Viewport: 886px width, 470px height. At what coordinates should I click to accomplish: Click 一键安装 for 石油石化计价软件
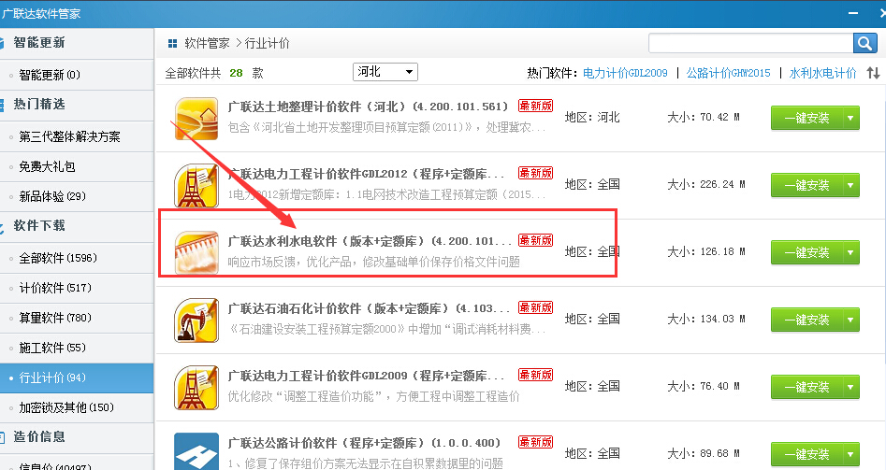pyautogui.click(x=806, y=320)
